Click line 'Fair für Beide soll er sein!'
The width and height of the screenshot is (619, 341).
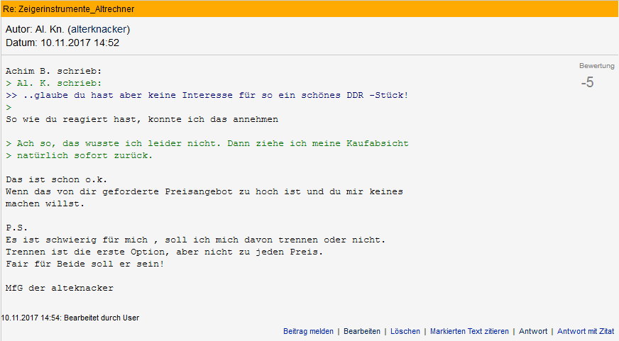[x=85, y=264]
